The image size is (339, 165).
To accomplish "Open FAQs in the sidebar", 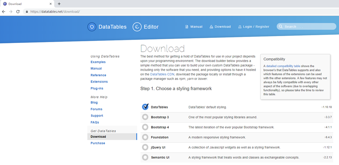I will (x=95, y=122).
